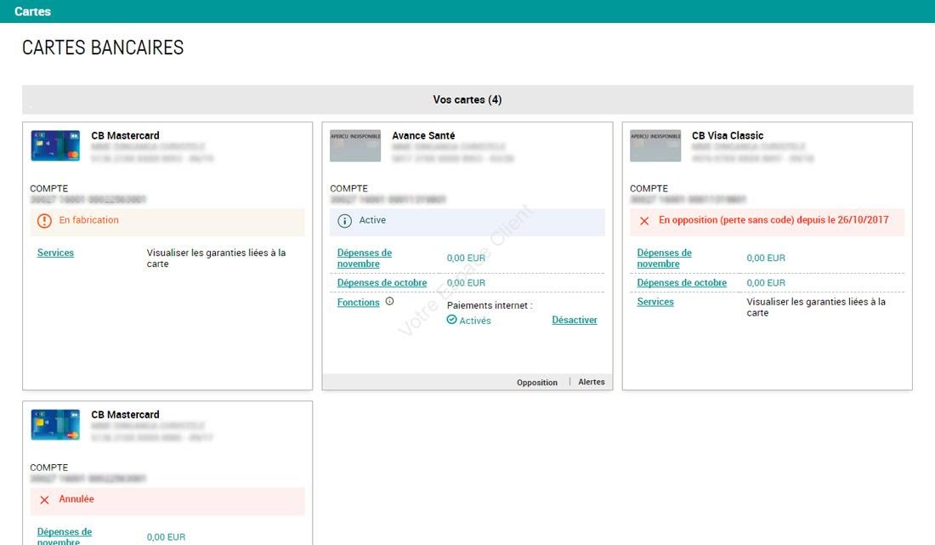Open the Fonctions link on Avance Santé
Viewport: 935px width, 545px height.
coord(359,303)
